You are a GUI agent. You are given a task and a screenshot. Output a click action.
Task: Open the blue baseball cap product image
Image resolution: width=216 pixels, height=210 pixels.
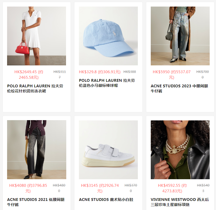(108, 36)
